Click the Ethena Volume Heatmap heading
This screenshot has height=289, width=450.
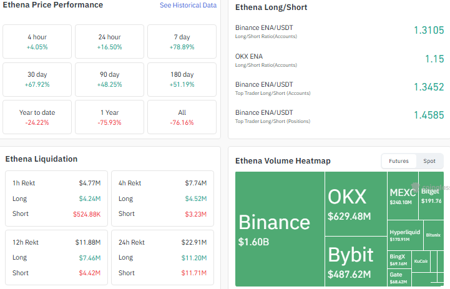[x=283, y=161]
